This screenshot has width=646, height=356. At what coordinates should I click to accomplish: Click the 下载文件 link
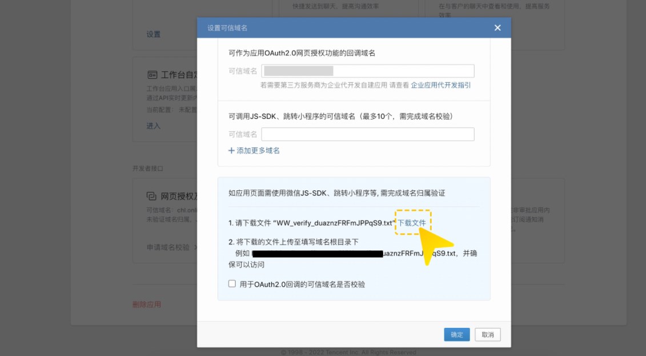tap(412, 222)
